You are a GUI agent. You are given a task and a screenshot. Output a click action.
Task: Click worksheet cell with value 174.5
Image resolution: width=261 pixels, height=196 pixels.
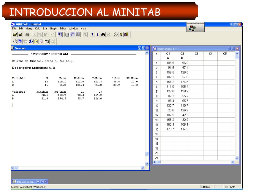point(182,82)
